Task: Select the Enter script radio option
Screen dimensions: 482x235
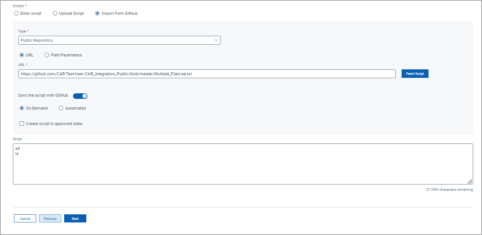Action: click(16, 13)
